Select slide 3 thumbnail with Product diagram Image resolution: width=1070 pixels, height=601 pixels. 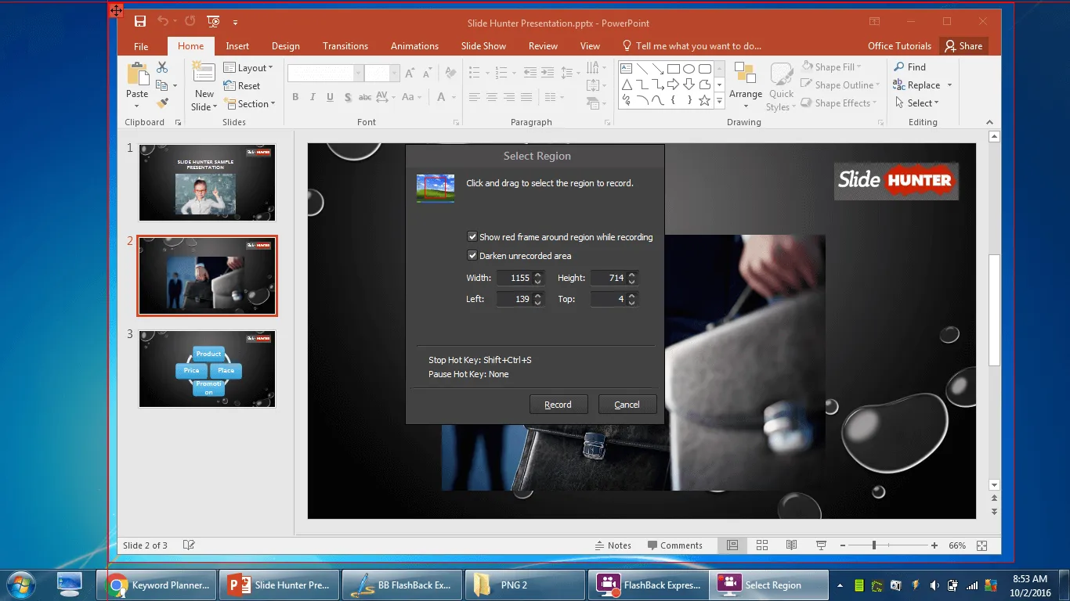(x=207, y=369)
